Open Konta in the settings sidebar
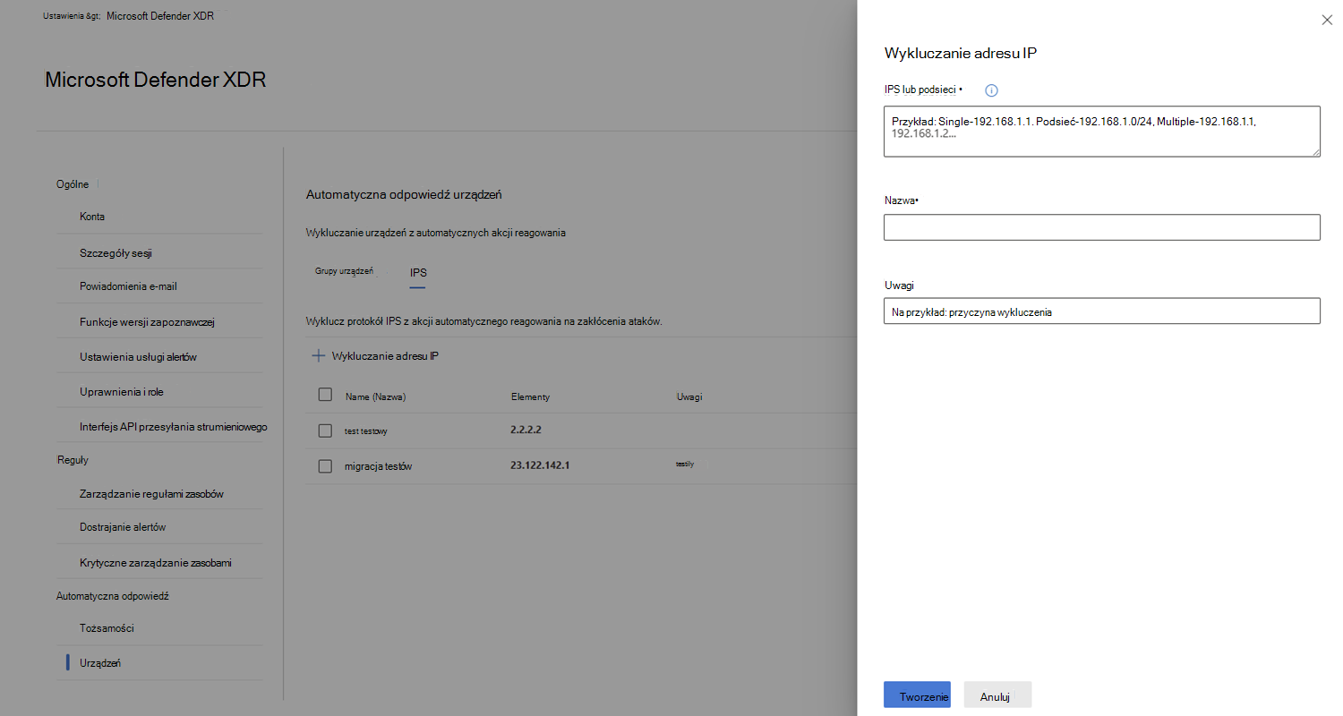1343x716 pixels. click(x=92, y=217)
